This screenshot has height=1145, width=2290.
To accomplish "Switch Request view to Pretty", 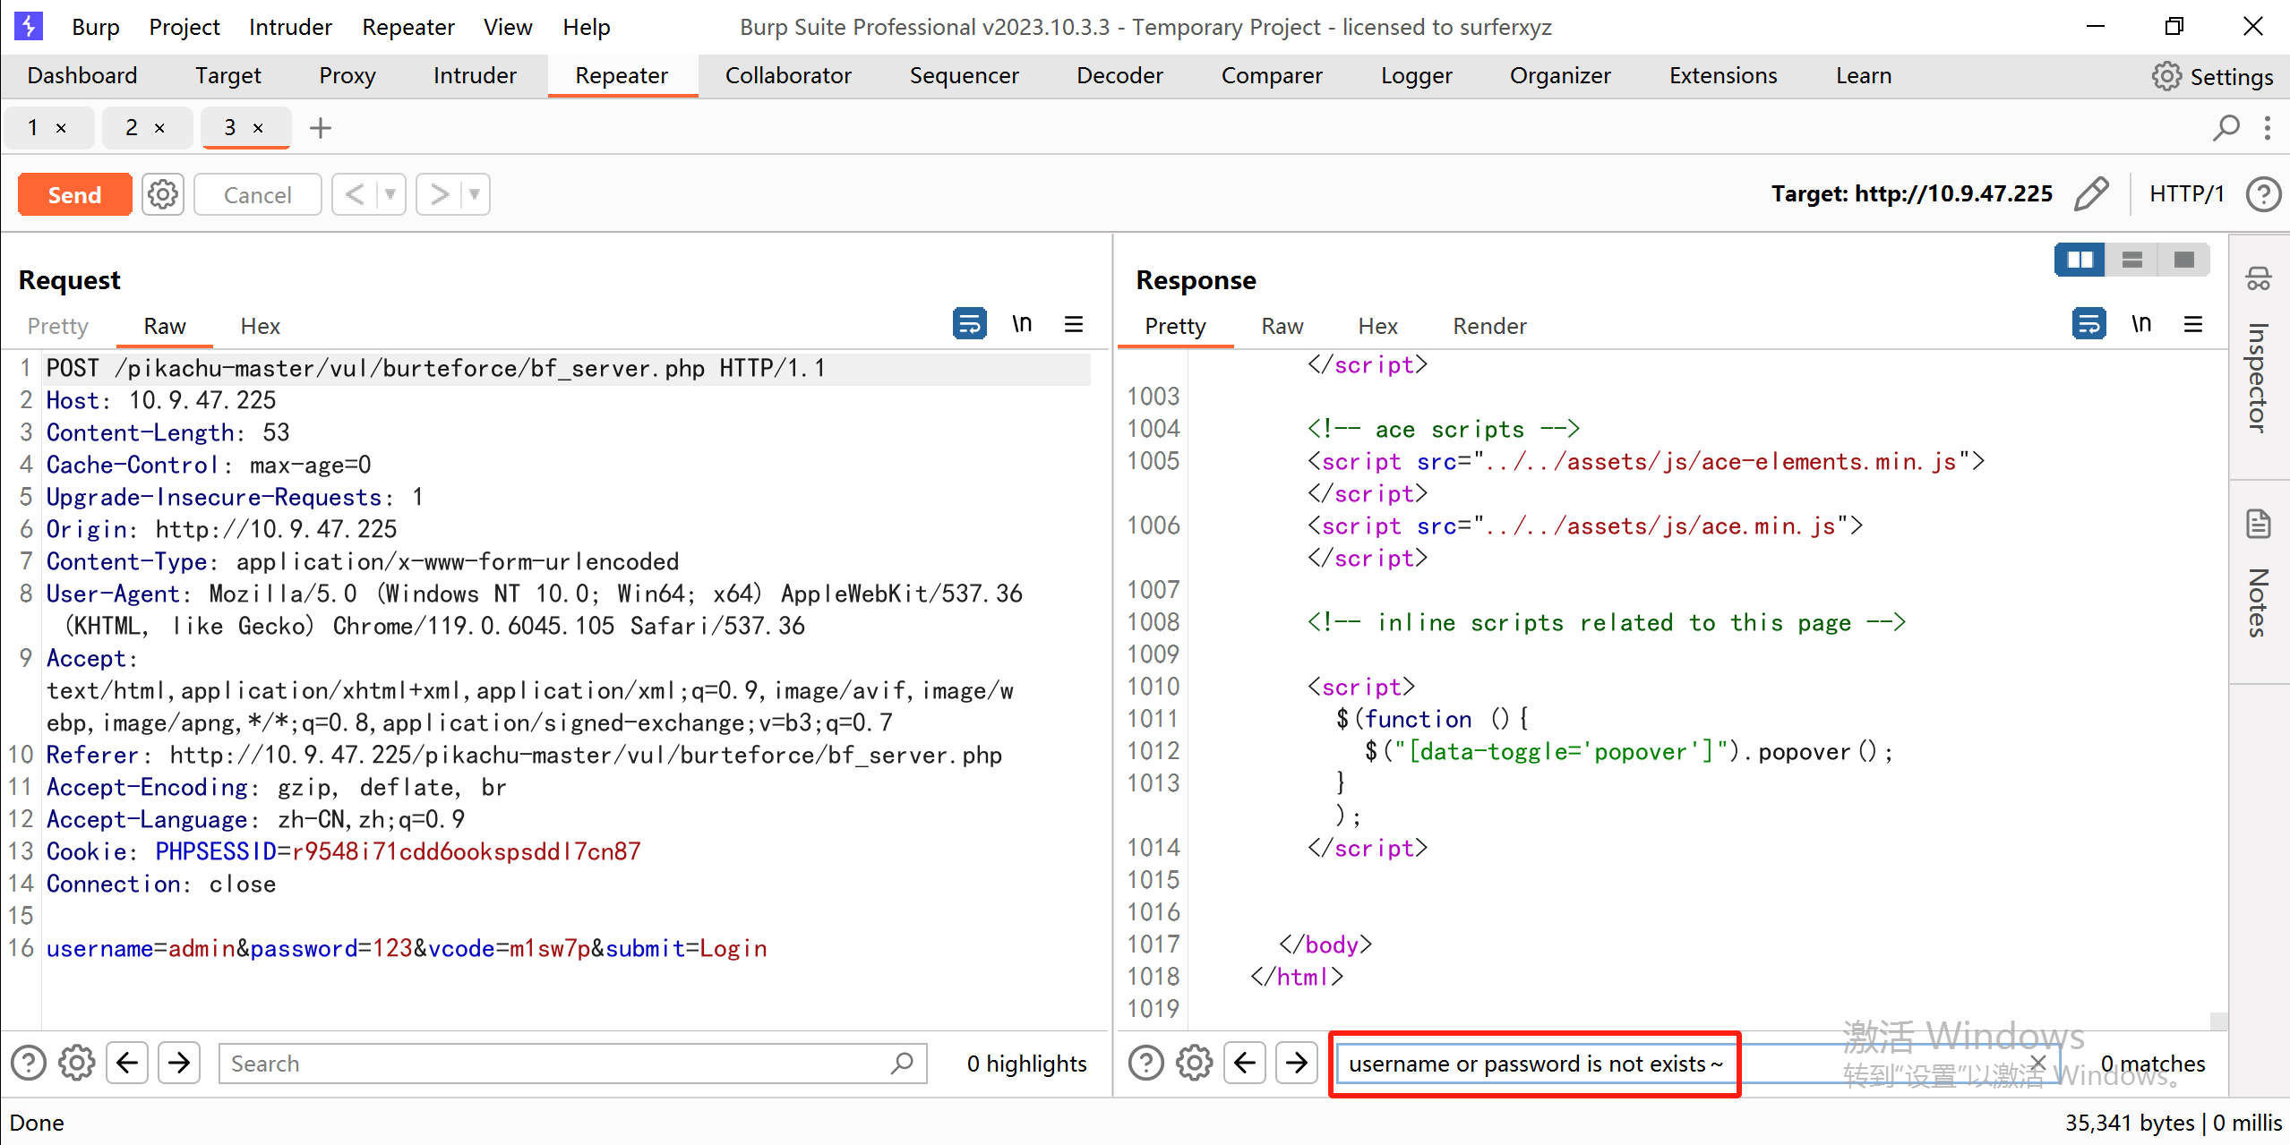I will (57, 326).
